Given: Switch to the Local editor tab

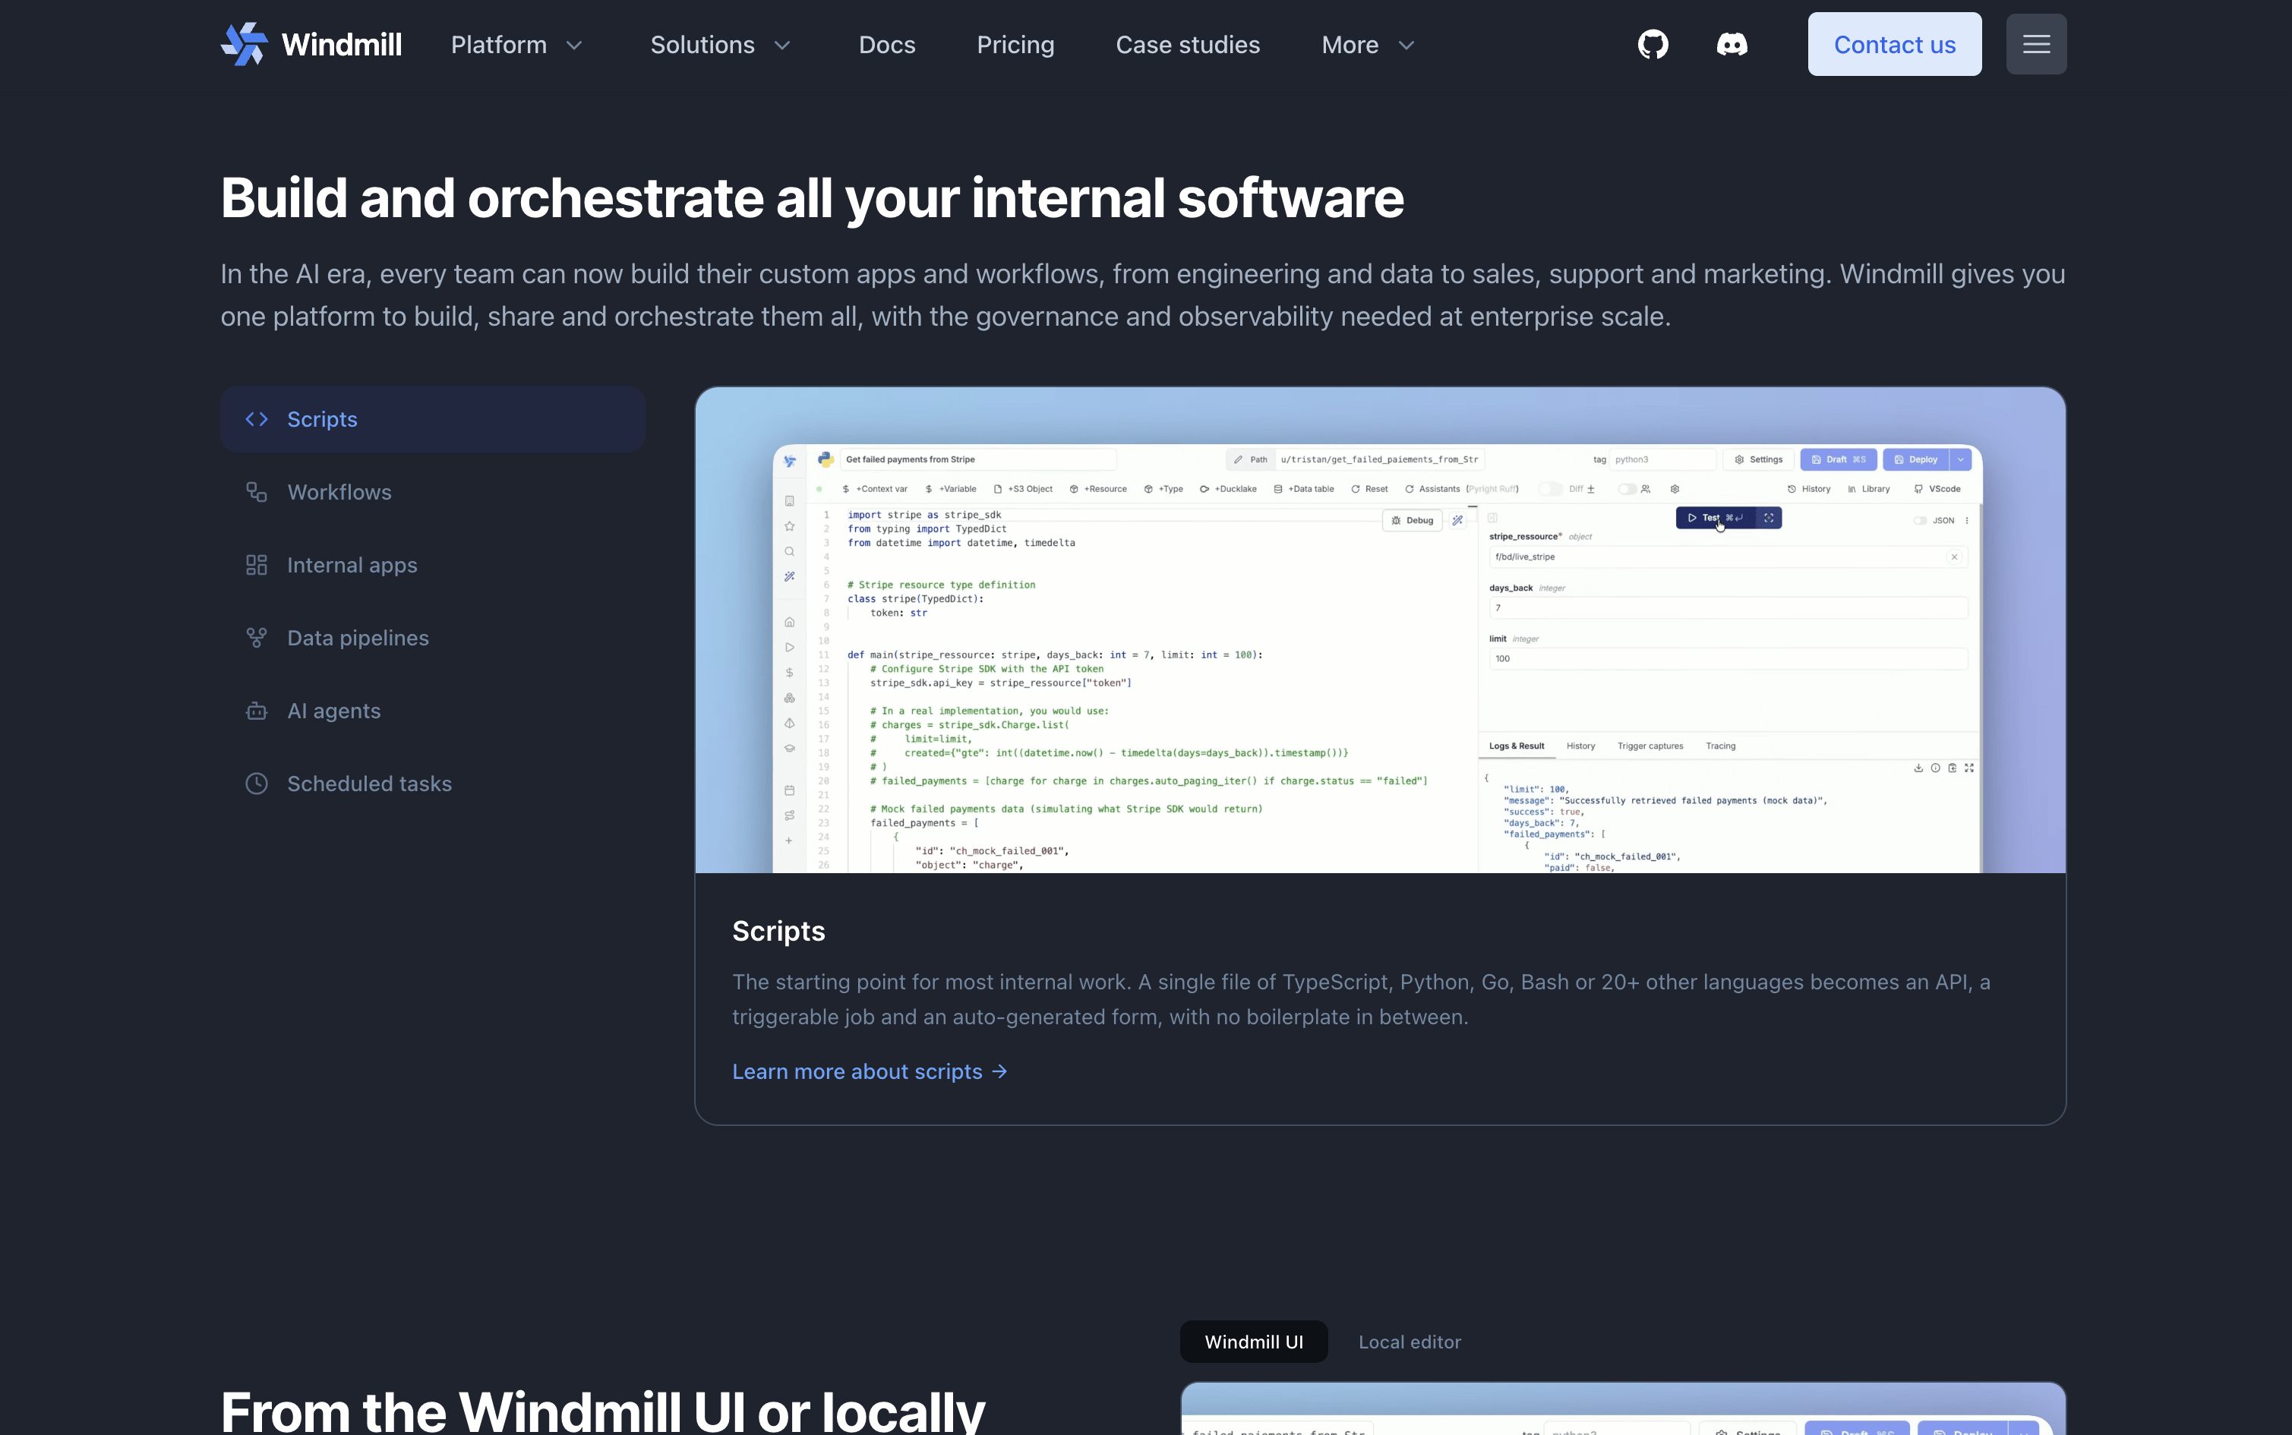Looking at the screenshot, I should 1410,1342.
